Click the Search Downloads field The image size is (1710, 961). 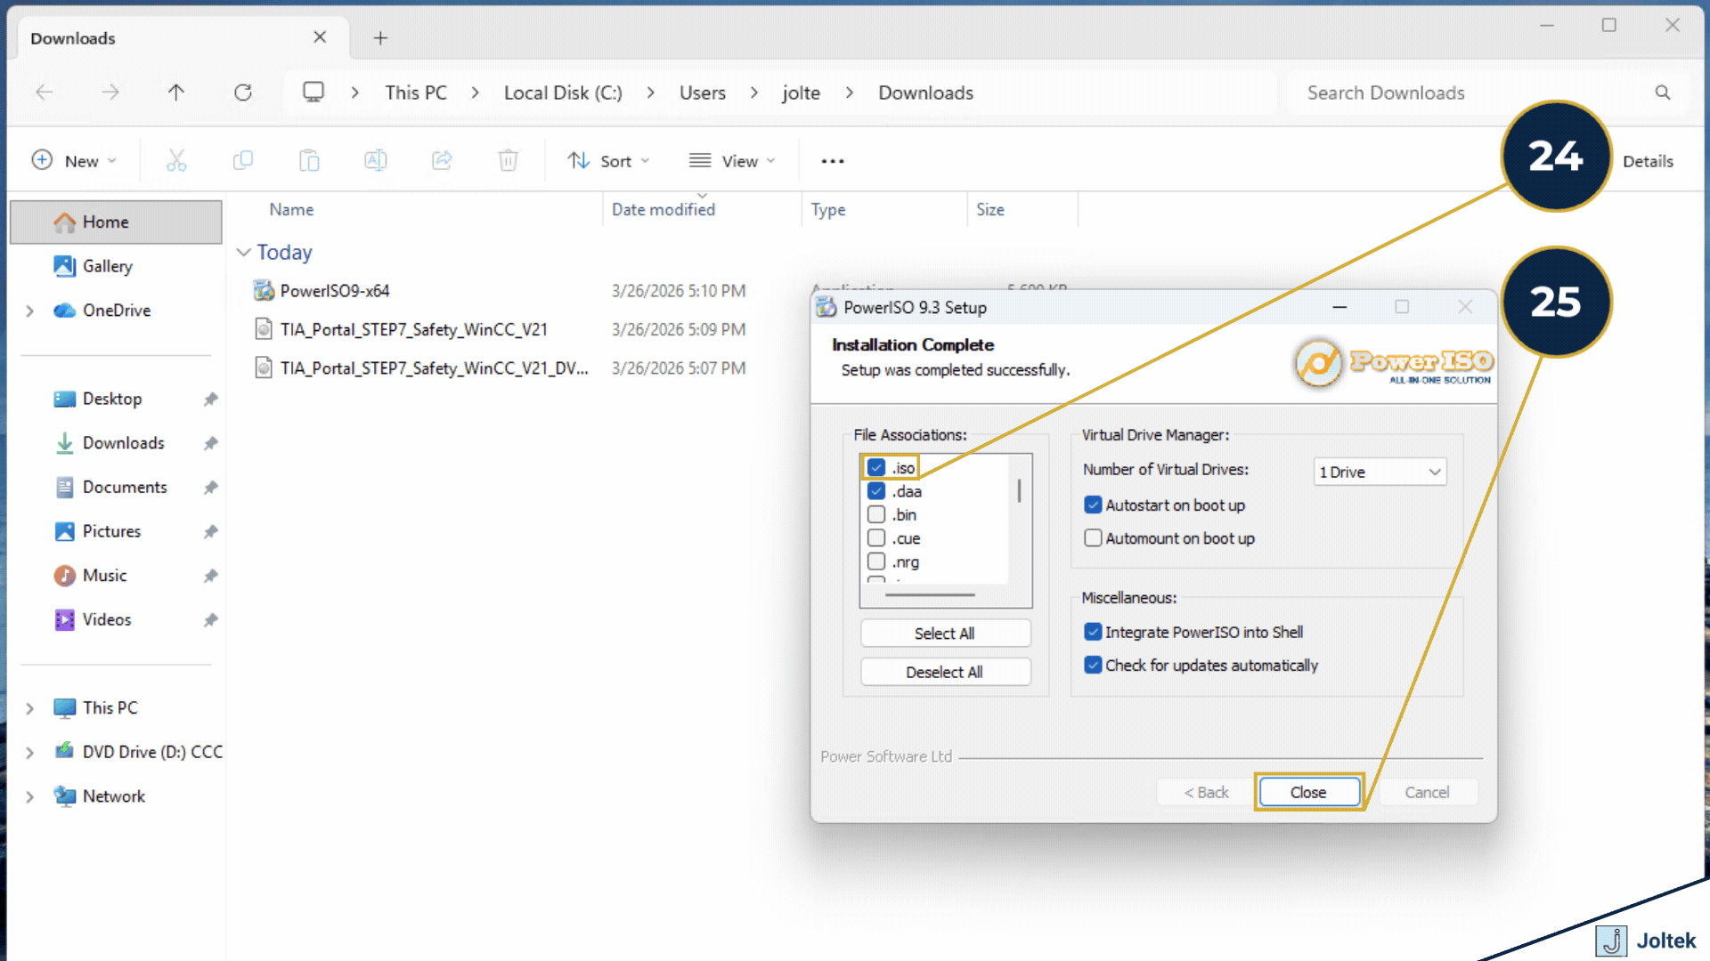pos(1443,92)
